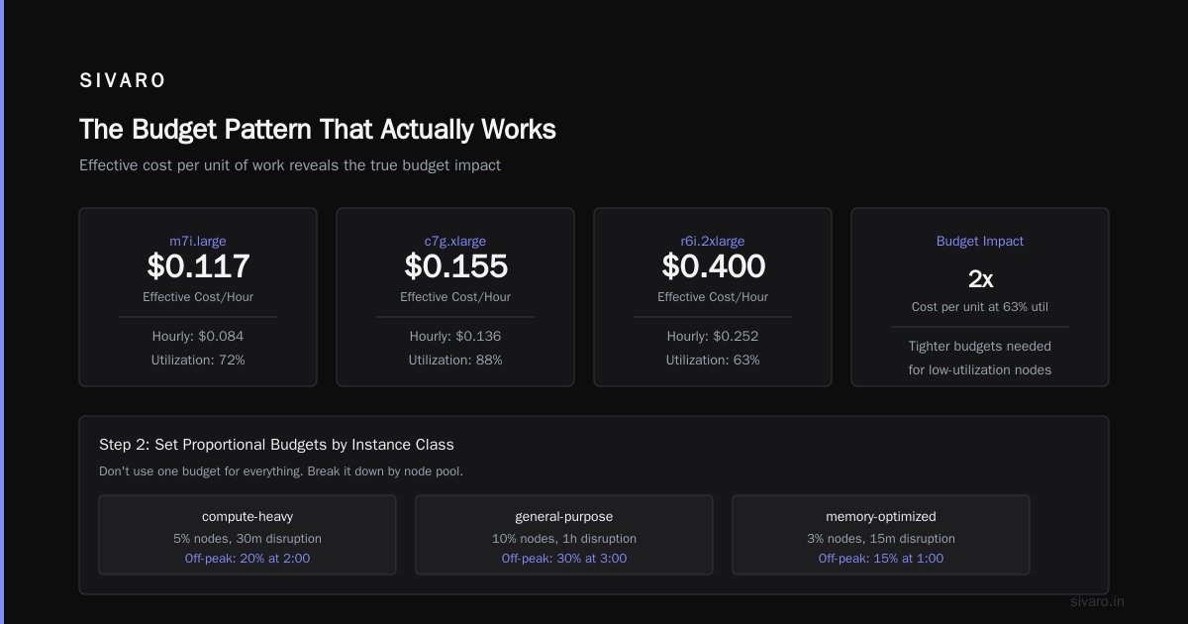Select the 'Budget Impact' card title
Viewport: 1188px width, 624px height.
click(x=980, y=241)
